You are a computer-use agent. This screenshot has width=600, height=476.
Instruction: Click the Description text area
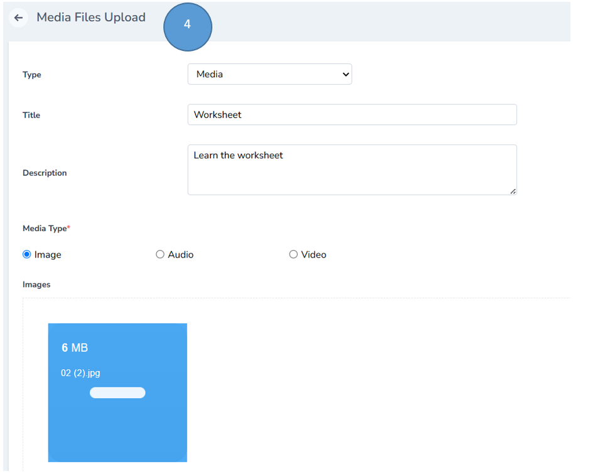[x=352, y=170]
